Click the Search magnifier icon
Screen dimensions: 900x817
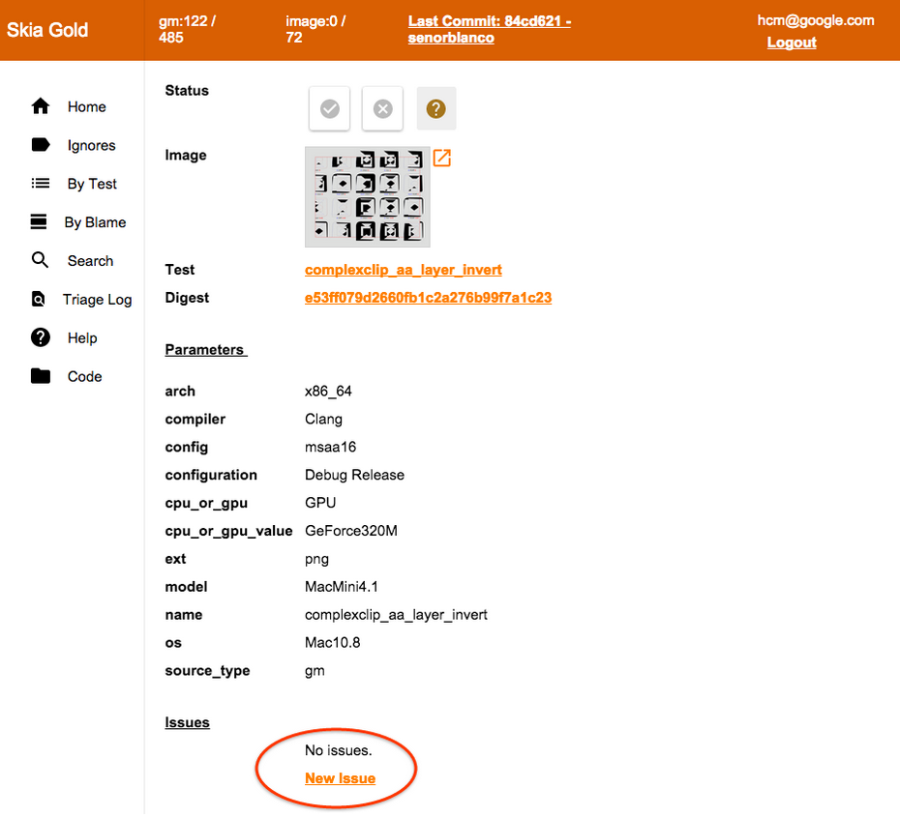click(40, 261)
